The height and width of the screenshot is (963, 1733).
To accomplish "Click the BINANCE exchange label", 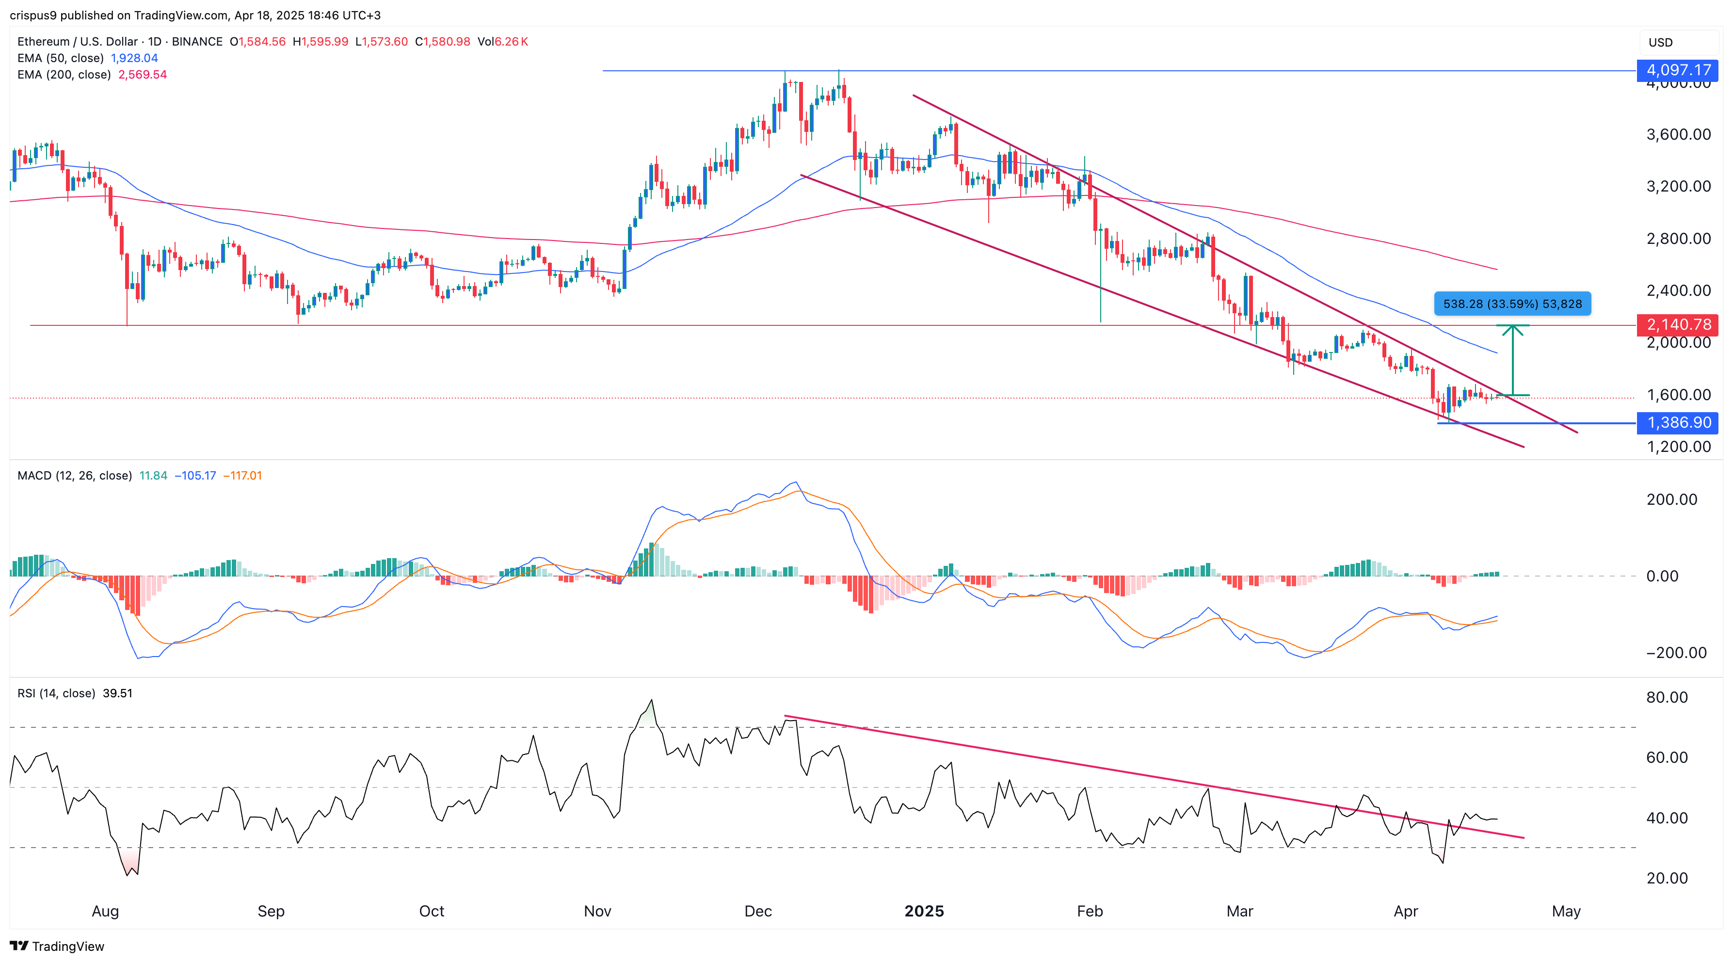I will coord(197,42).
